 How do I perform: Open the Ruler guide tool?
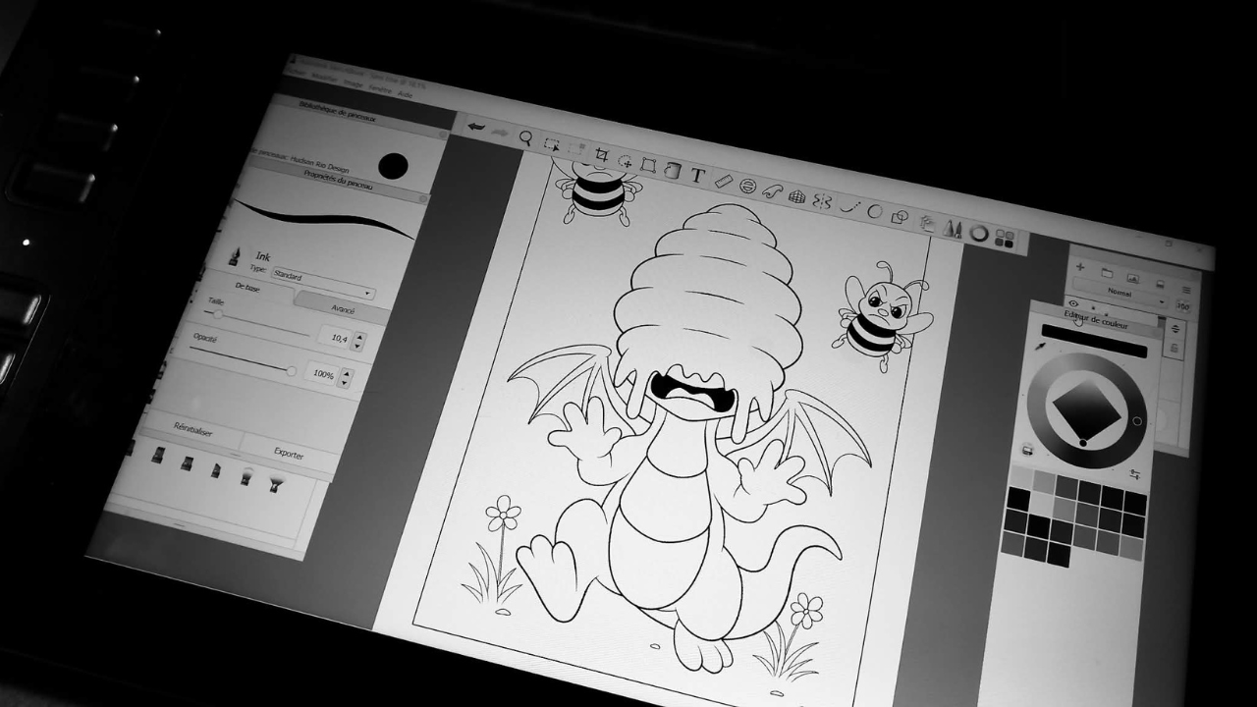(x=724, y=182)
